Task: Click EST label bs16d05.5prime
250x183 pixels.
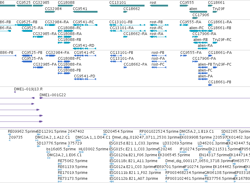Action: pyautogui.click(x=61, y=149)
